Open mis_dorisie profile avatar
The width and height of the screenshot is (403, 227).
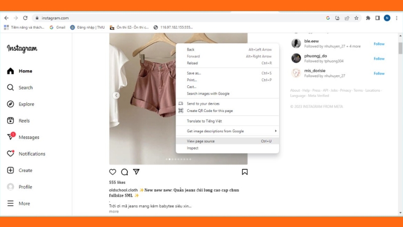(x=296, y=73)
